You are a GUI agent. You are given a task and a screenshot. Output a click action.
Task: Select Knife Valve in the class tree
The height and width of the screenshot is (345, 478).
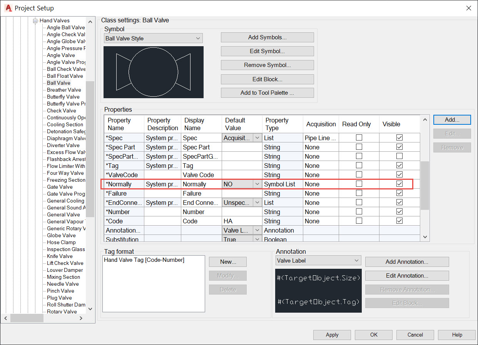point(60,256)
